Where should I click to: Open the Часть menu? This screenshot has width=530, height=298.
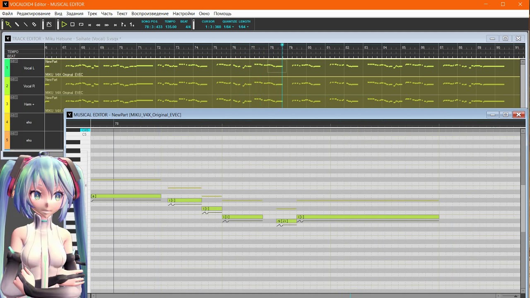coord(107,14)
